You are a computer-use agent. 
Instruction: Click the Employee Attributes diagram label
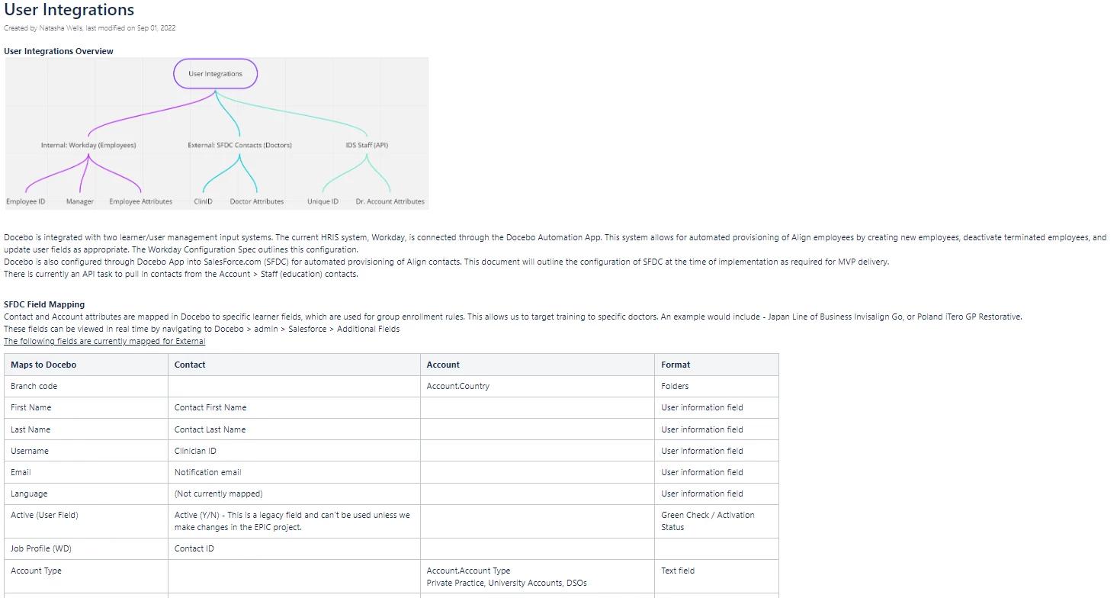140,201
